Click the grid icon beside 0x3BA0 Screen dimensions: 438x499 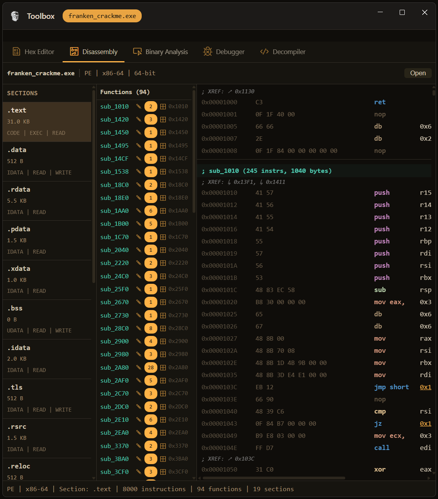[163, 459]
